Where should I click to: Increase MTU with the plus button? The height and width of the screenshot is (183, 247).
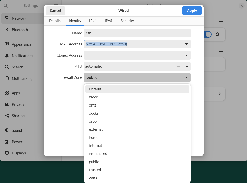[187, 66]
